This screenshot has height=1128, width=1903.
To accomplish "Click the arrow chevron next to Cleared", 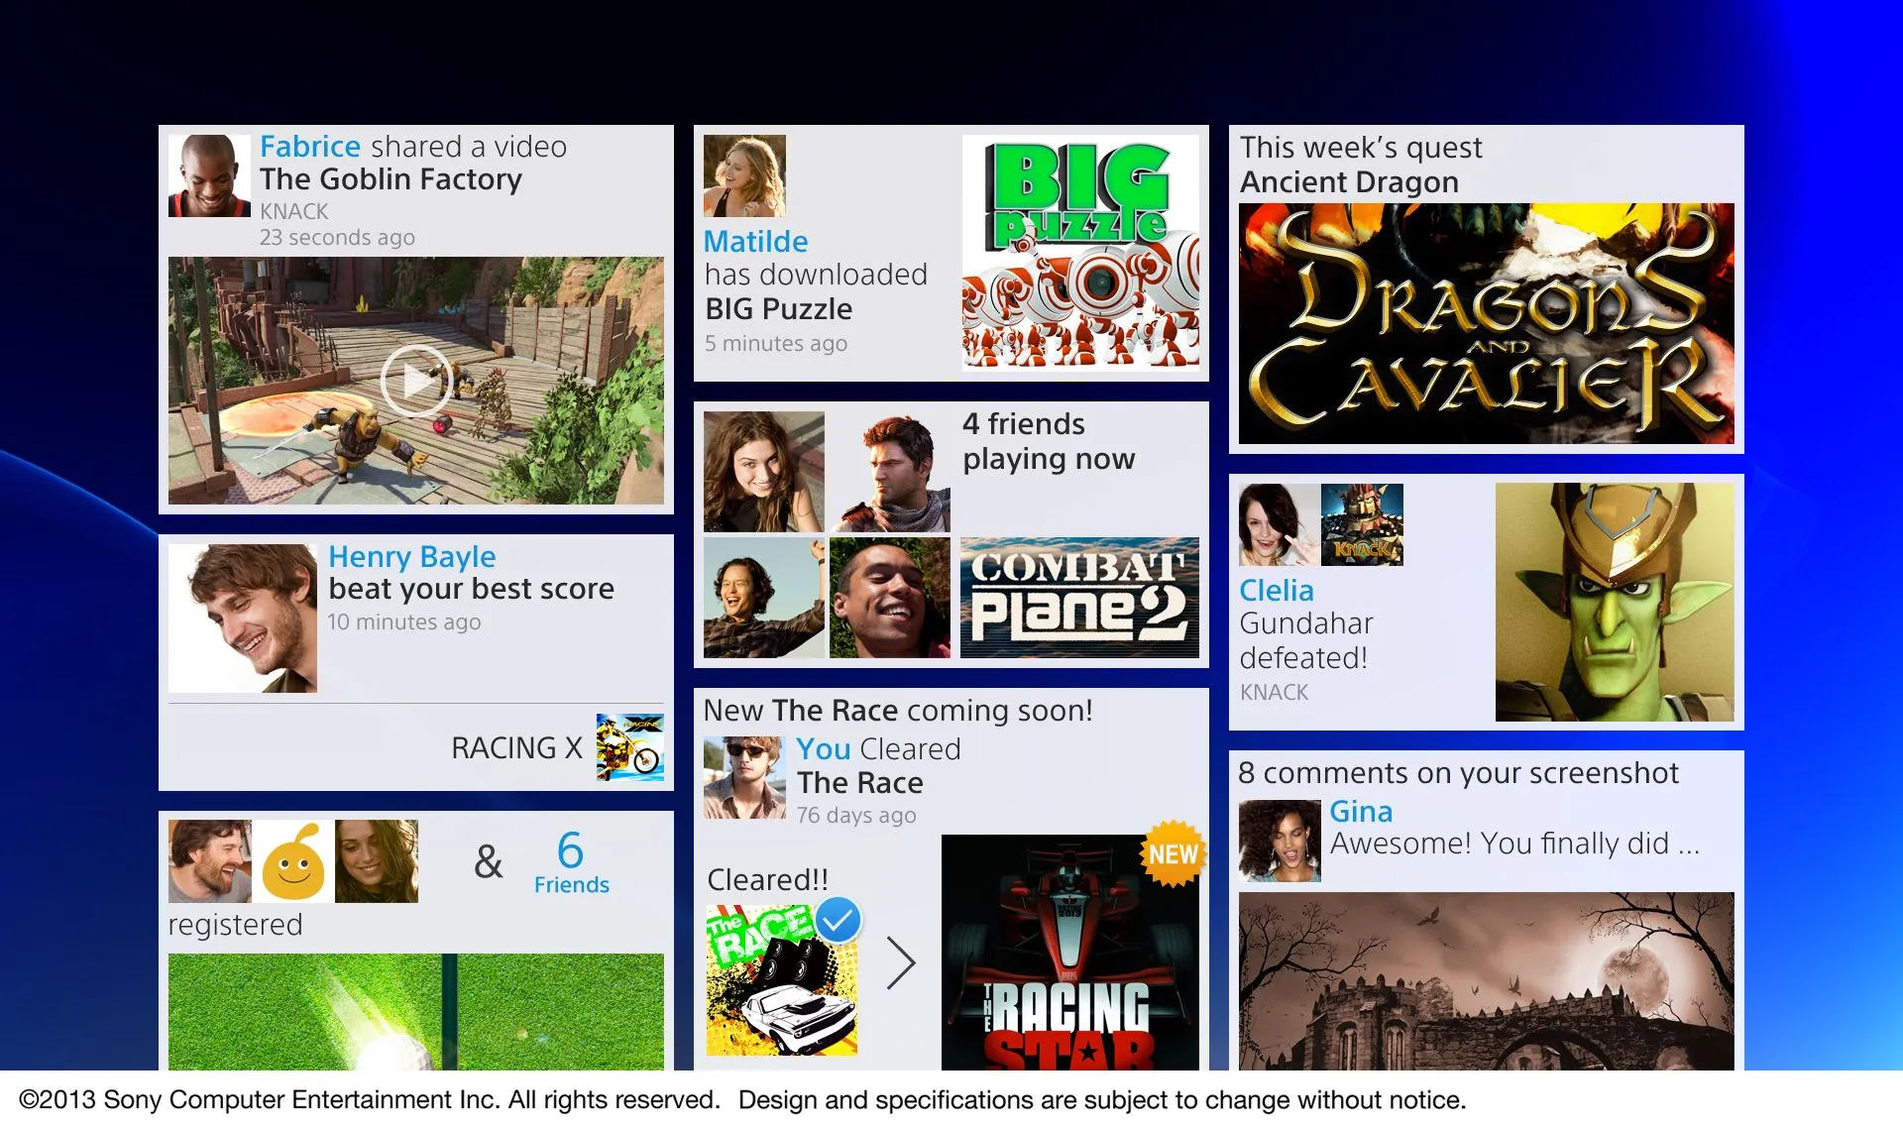I will pyautogui.click(x=900, y=962).
